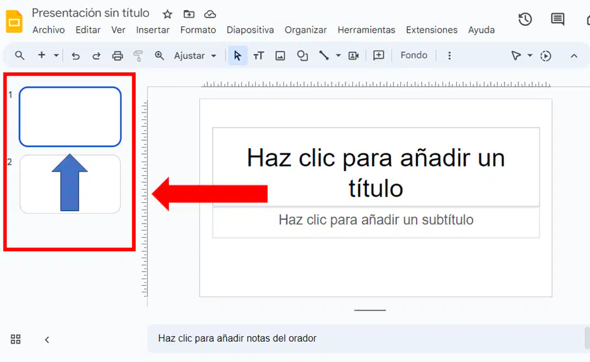Click the search menus magnifier icon
This screenshot has height=362, width=590.
pyautogui.click(x=19, y=56)
